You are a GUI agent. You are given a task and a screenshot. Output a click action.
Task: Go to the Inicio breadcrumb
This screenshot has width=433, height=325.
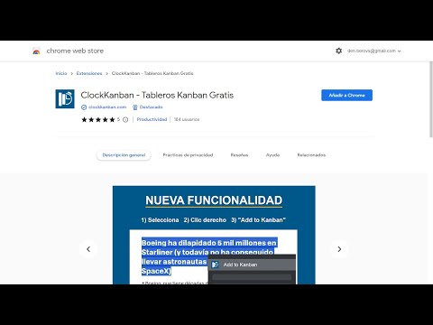(61, 73)
